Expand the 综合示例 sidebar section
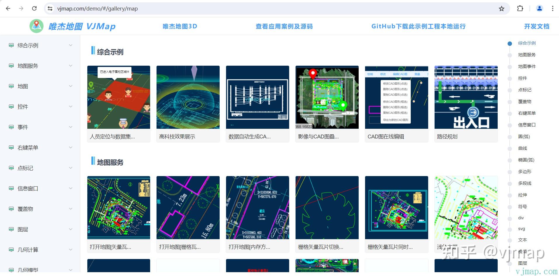The width and height of the screenshot is (559, 278). 70,45
